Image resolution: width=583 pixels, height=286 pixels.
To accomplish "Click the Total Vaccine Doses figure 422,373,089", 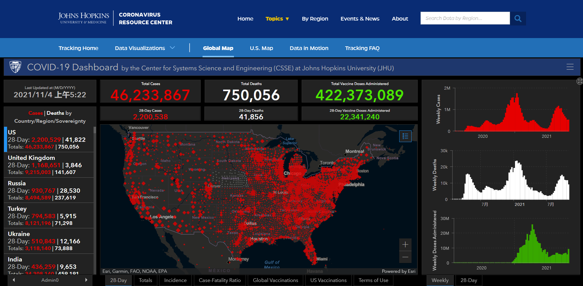I will click(x=360, y=95).
